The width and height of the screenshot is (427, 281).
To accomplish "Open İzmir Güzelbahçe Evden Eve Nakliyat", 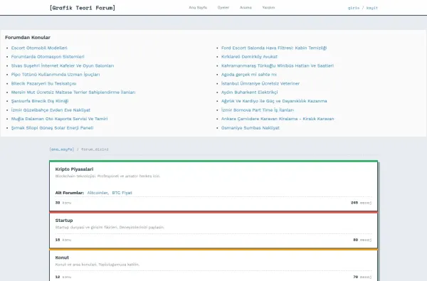I will (x=51, y=110).
